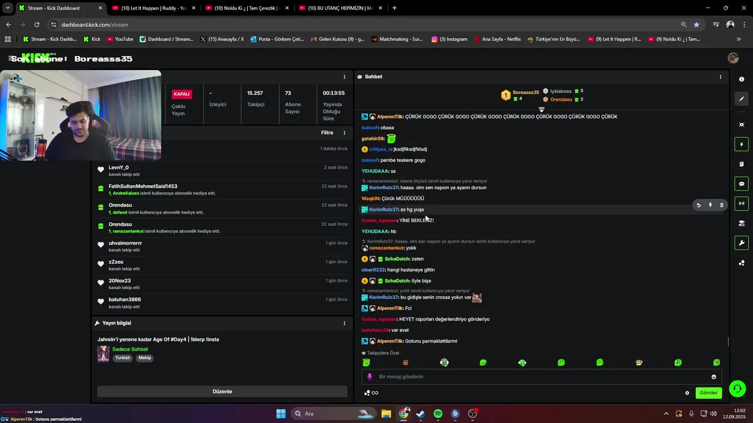753x423 pixels.
Task: Open Yayın bilgisi panel three-dot menu
Action: (344, 323)
